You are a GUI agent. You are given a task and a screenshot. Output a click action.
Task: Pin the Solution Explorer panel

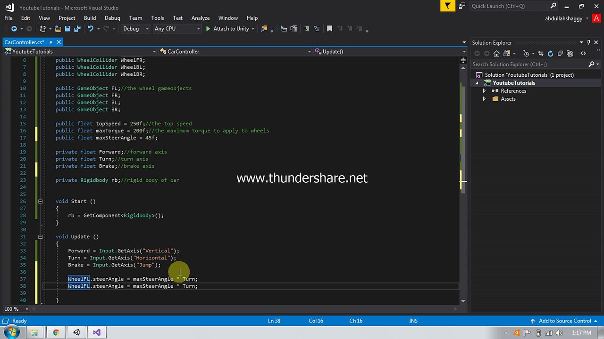589,42
